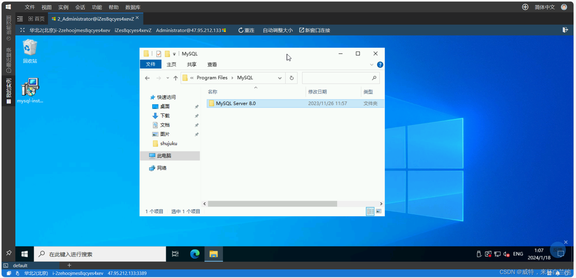
Task: Open the 简体中文 language selector
Action: click(545, 7)
